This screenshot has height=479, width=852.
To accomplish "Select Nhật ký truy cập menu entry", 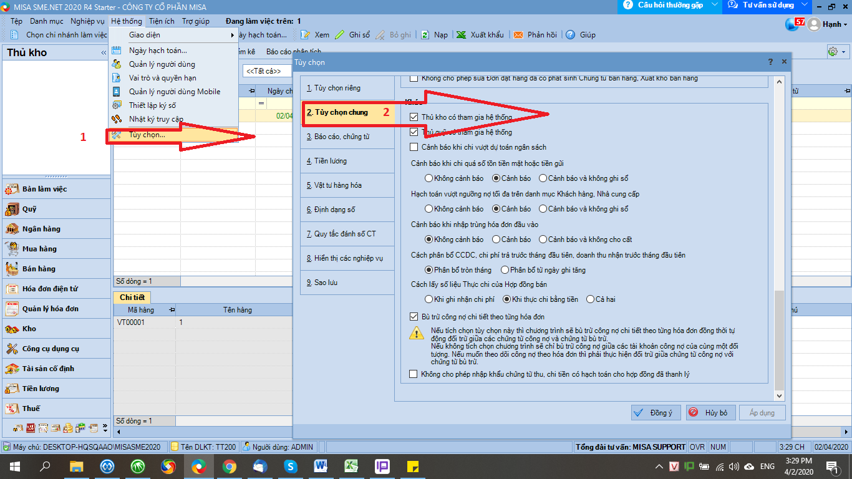I will coord(173,119).
